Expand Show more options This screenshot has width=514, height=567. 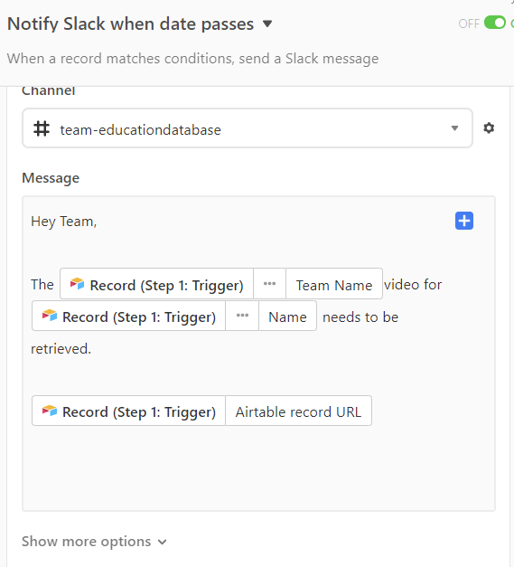(94, 542)
